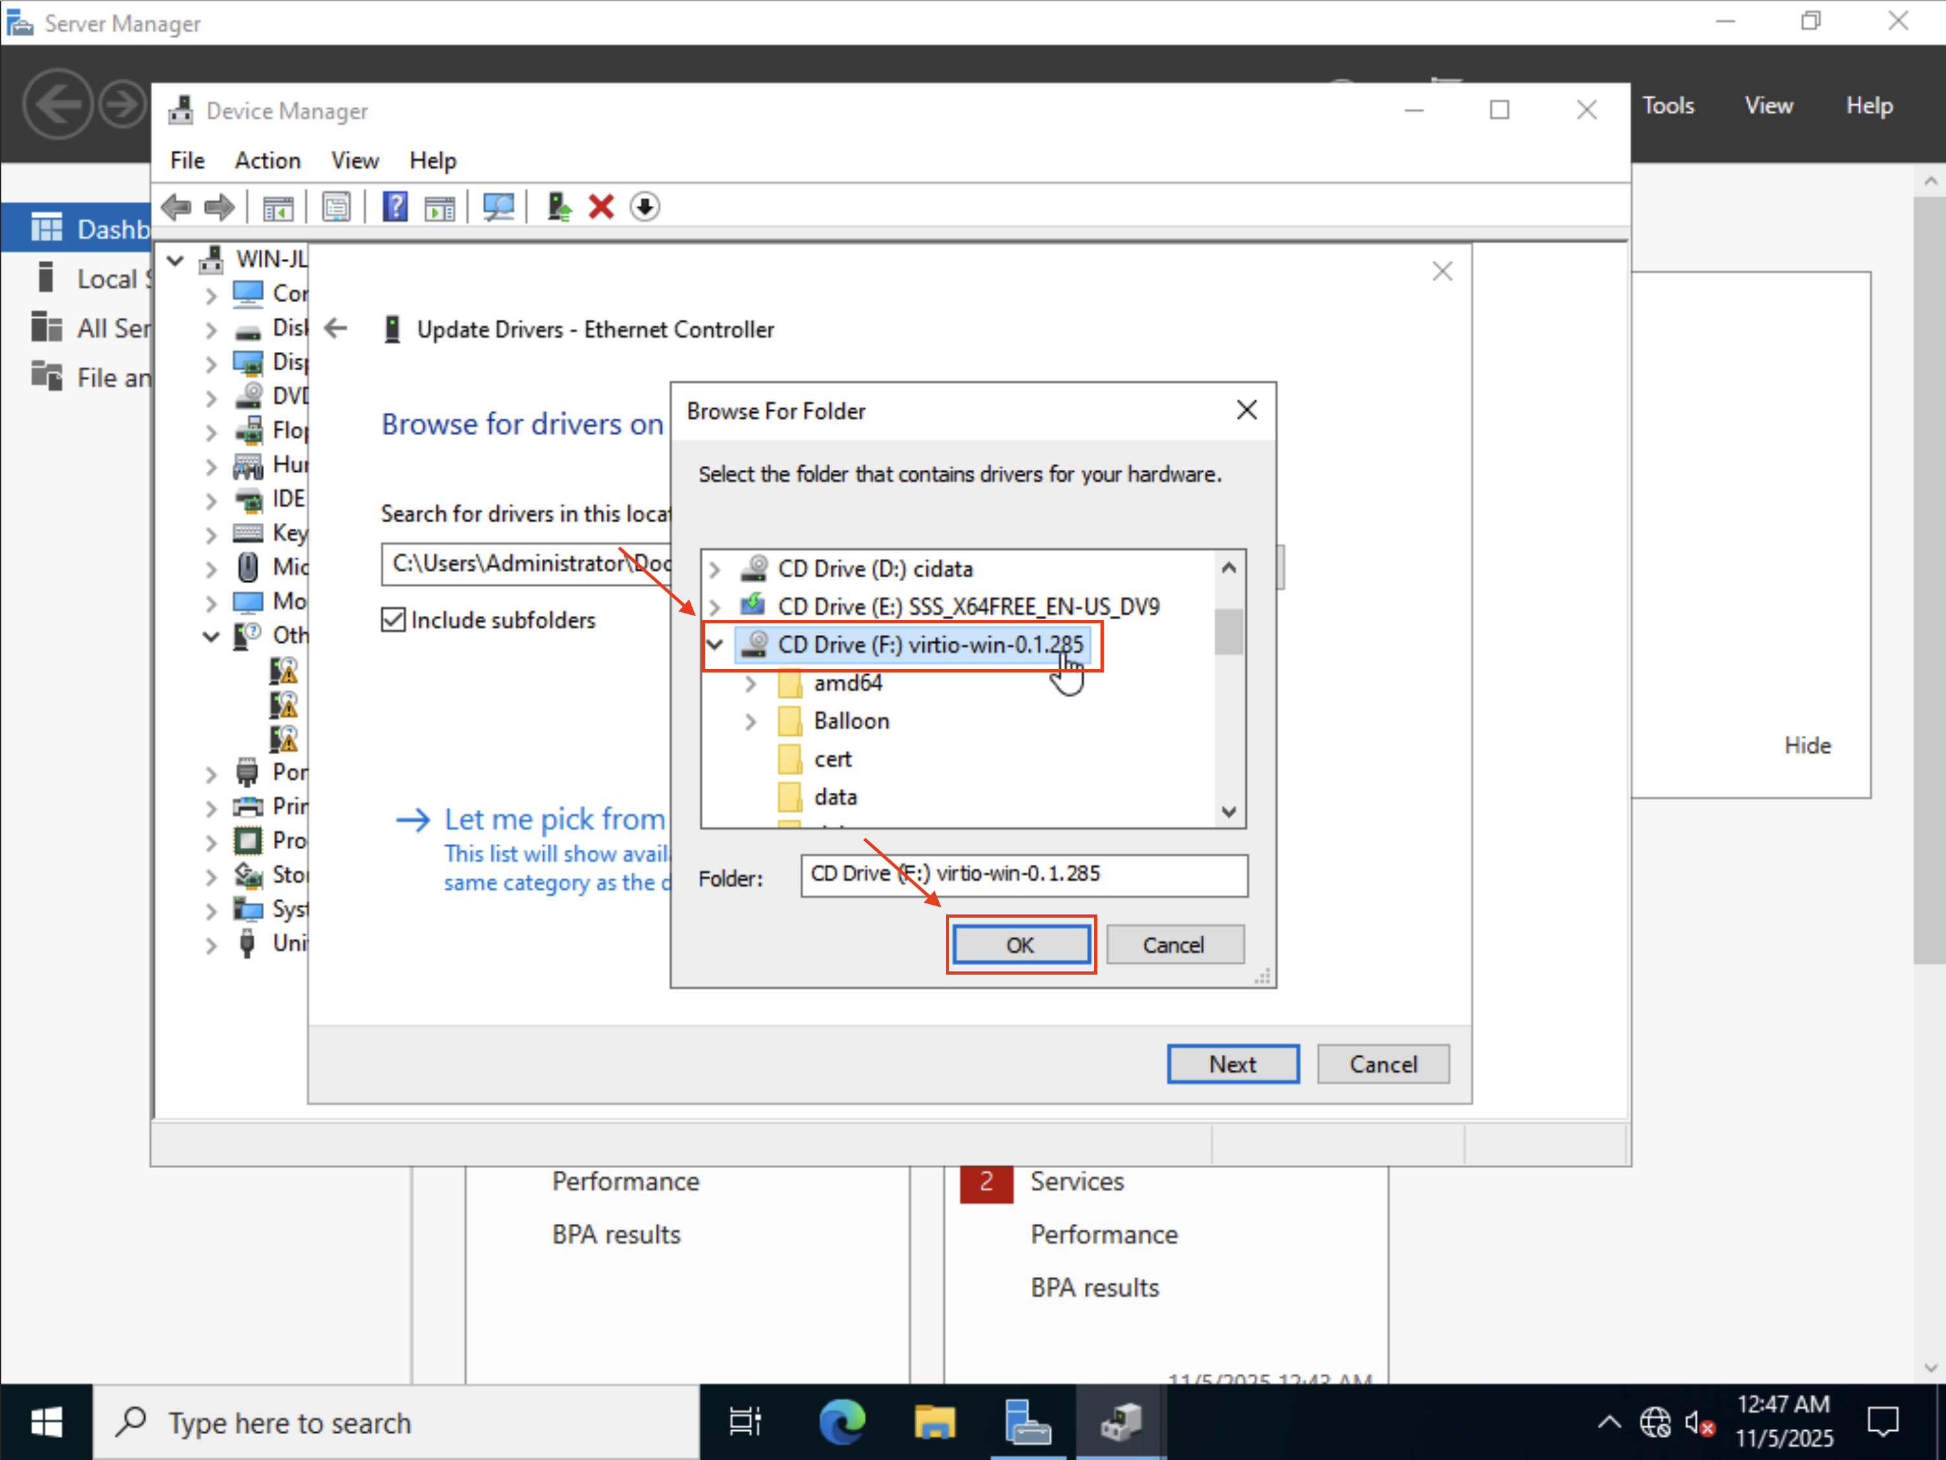Click the Windows Start button
The image size is (1946, 1460).
[46, 1421]
